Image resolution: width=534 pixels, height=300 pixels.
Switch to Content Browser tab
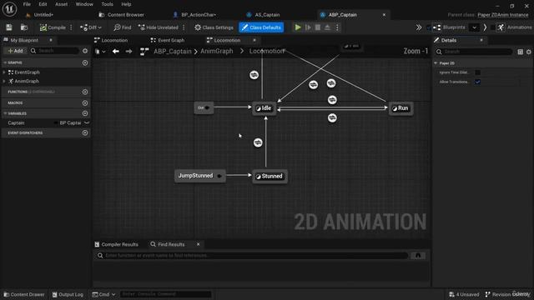point(122,15)
